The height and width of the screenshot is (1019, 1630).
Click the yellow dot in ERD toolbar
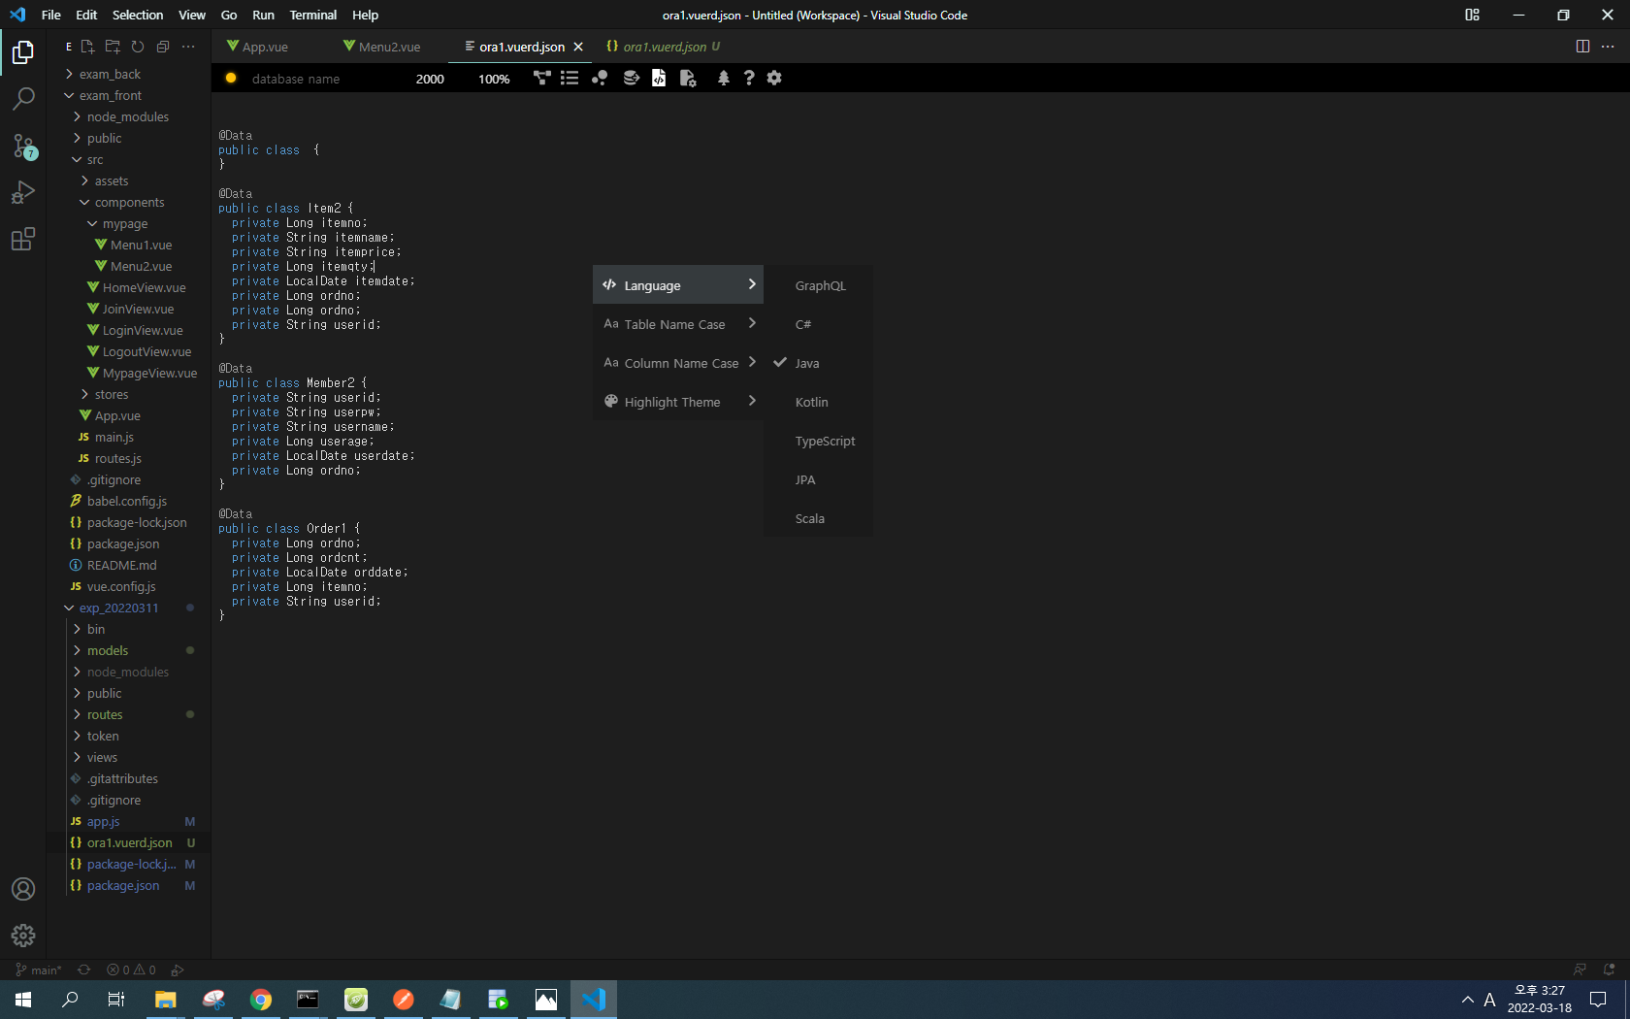[231, 79]
